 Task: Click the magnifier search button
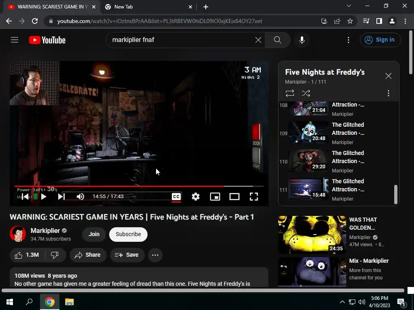[277, 40]
